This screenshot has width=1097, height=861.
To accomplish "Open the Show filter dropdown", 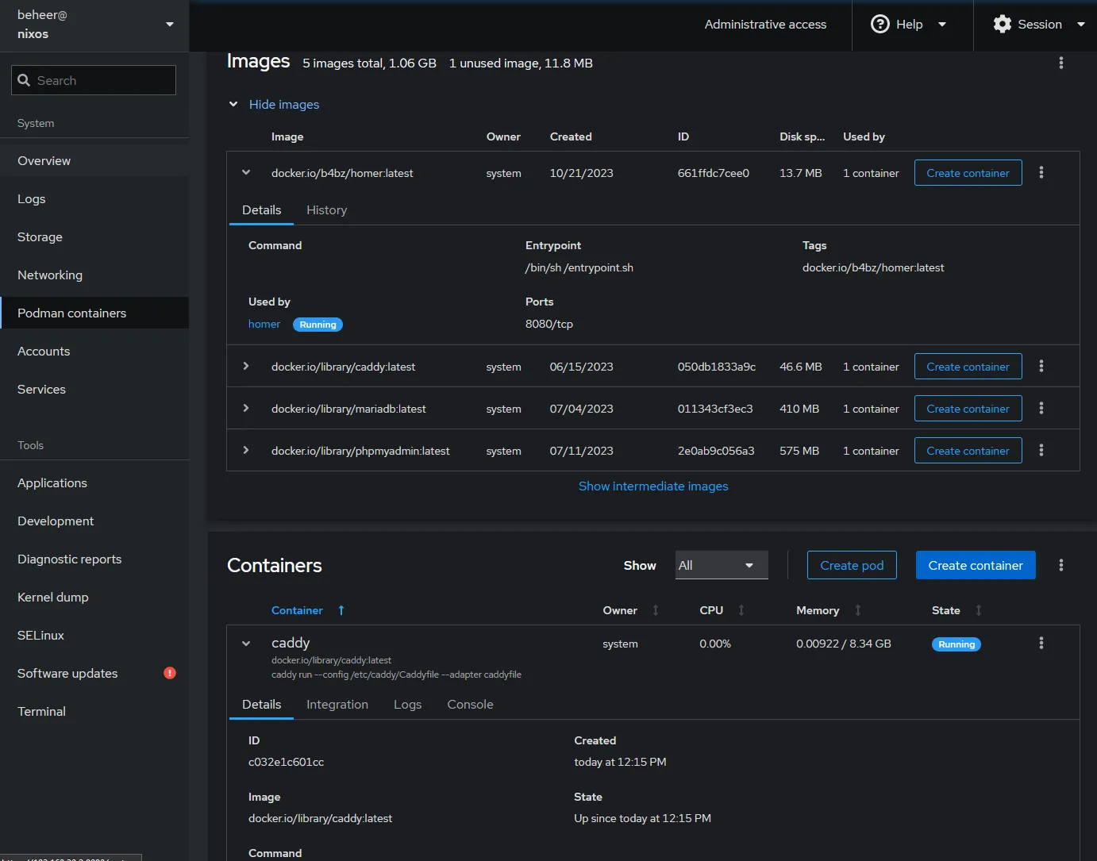I will pos(721,565).
